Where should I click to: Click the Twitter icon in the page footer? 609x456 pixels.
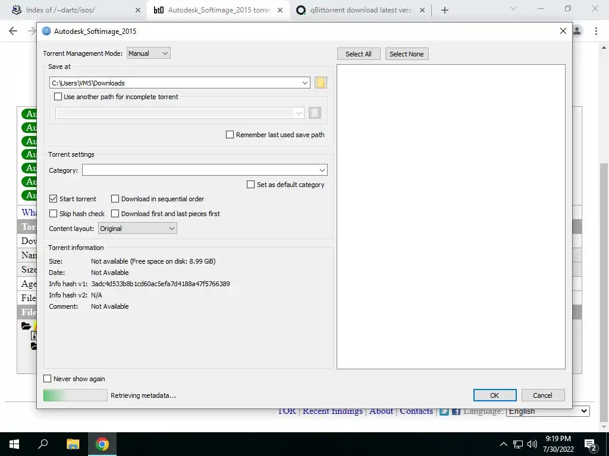(444, 411)
